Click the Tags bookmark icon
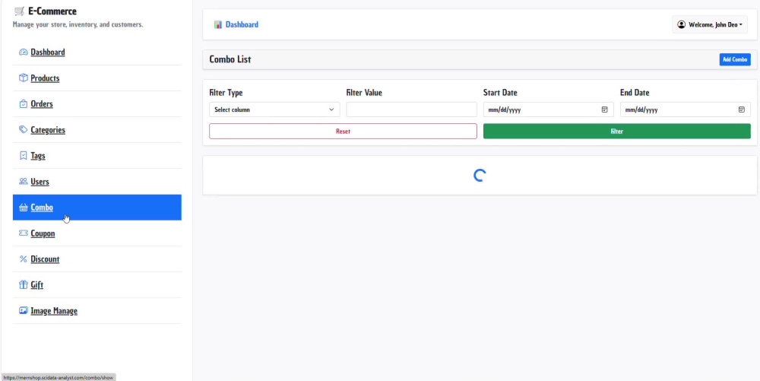760x381 pixels. click(24, 156)
